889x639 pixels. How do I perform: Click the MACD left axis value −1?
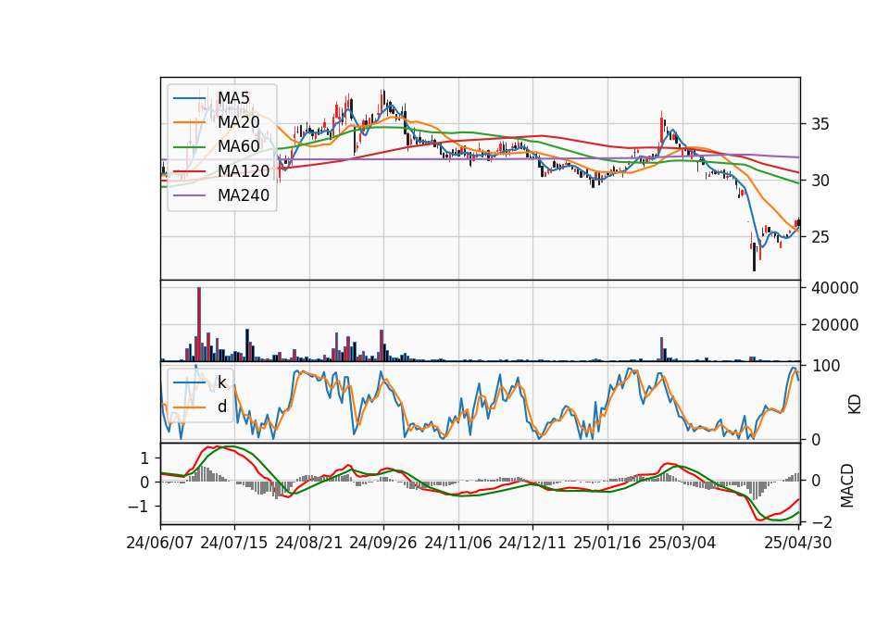(140, 507)
